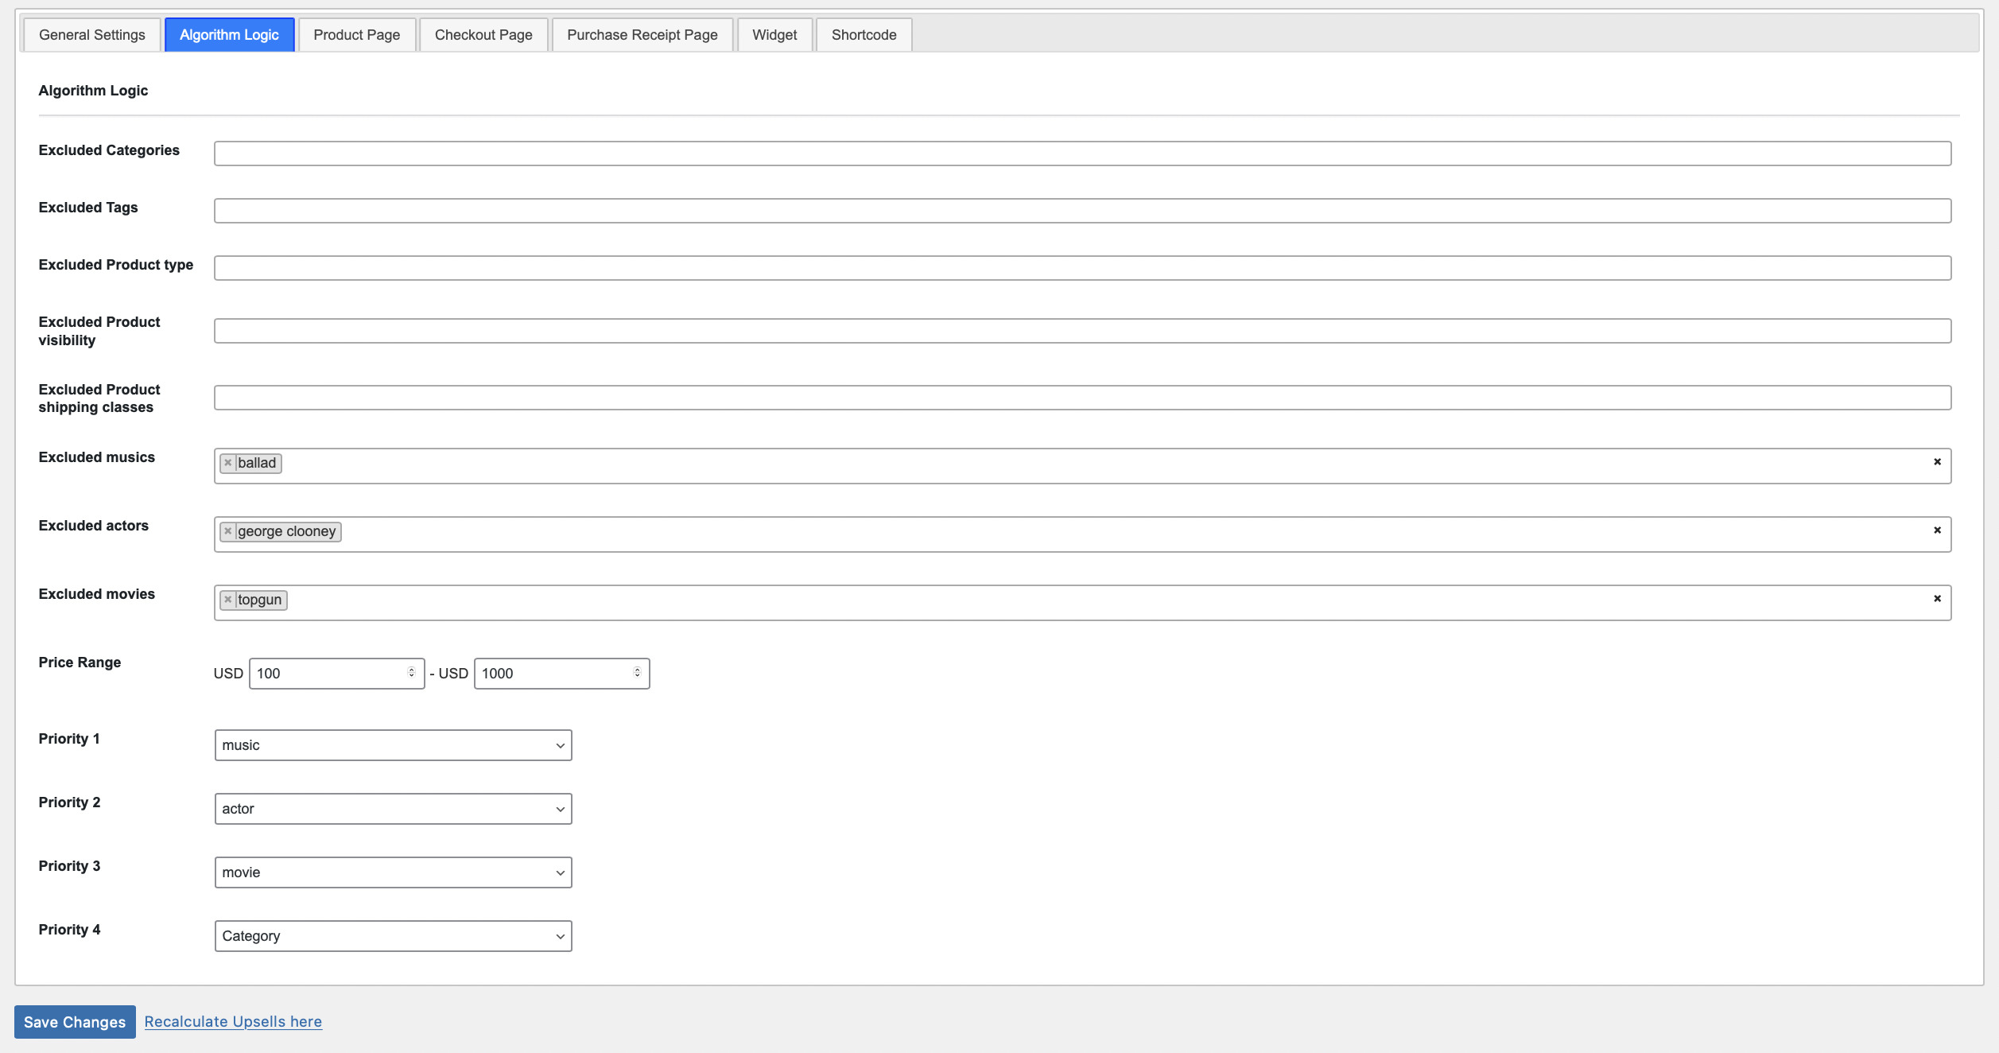The width and height of the screenshot is (1999, 1053).
Task: Open the Priority 1 dropdown
Action: point(393,745)
